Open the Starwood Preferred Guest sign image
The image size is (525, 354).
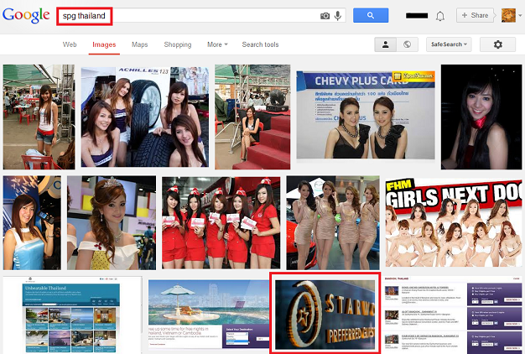(325, 313)
